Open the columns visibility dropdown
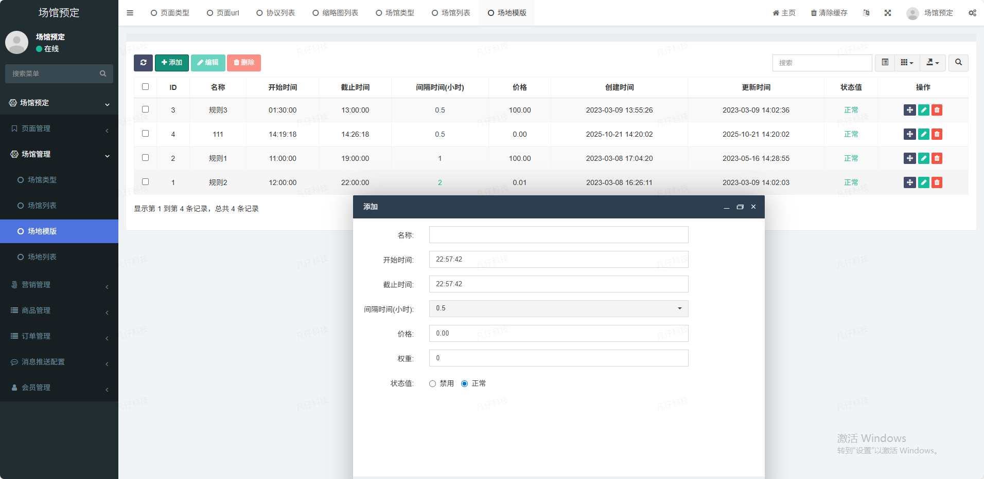Viewport: 984px width, 479px height. click(x=907, y=63)
